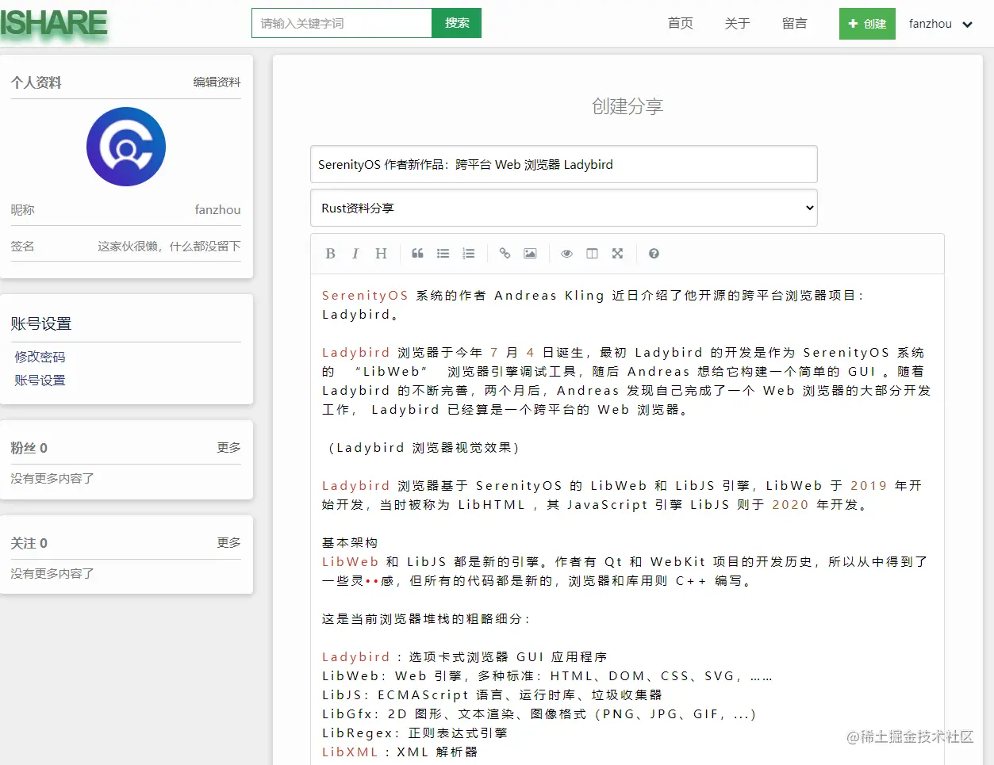Screen dimensions: 994x765
Task: Insert heading with the H icon
Action: [x=381, y=254]
